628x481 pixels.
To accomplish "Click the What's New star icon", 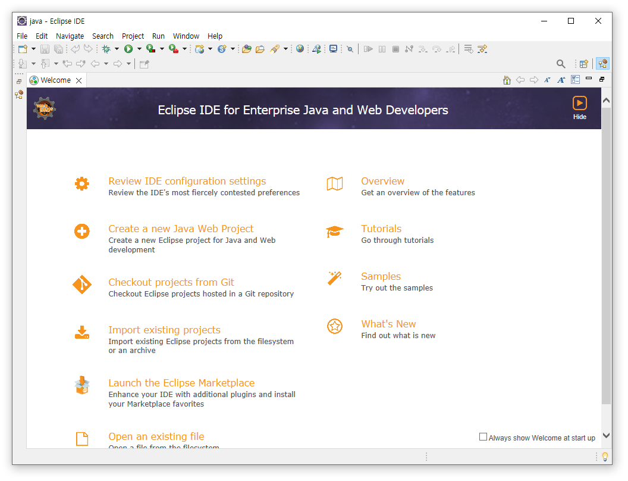I will pyautogui.click(x=335, y=326).
